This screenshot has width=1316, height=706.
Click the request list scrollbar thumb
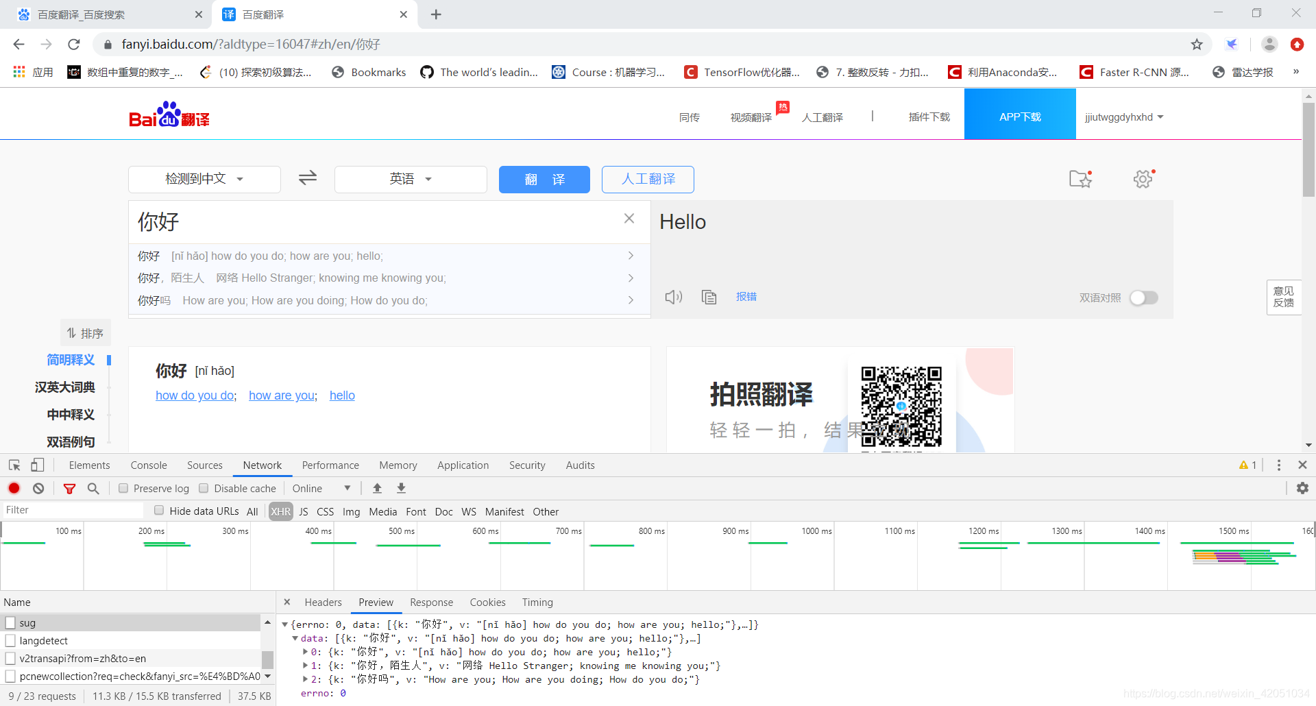[x=267, y=659]
